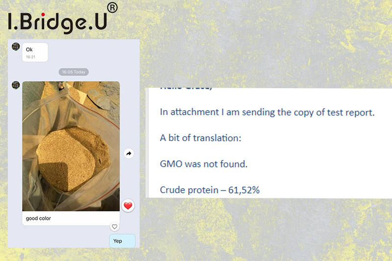Viewport: 392px width, 261px height.
Task: Open the powder sample photo
Action: point(71,146)
